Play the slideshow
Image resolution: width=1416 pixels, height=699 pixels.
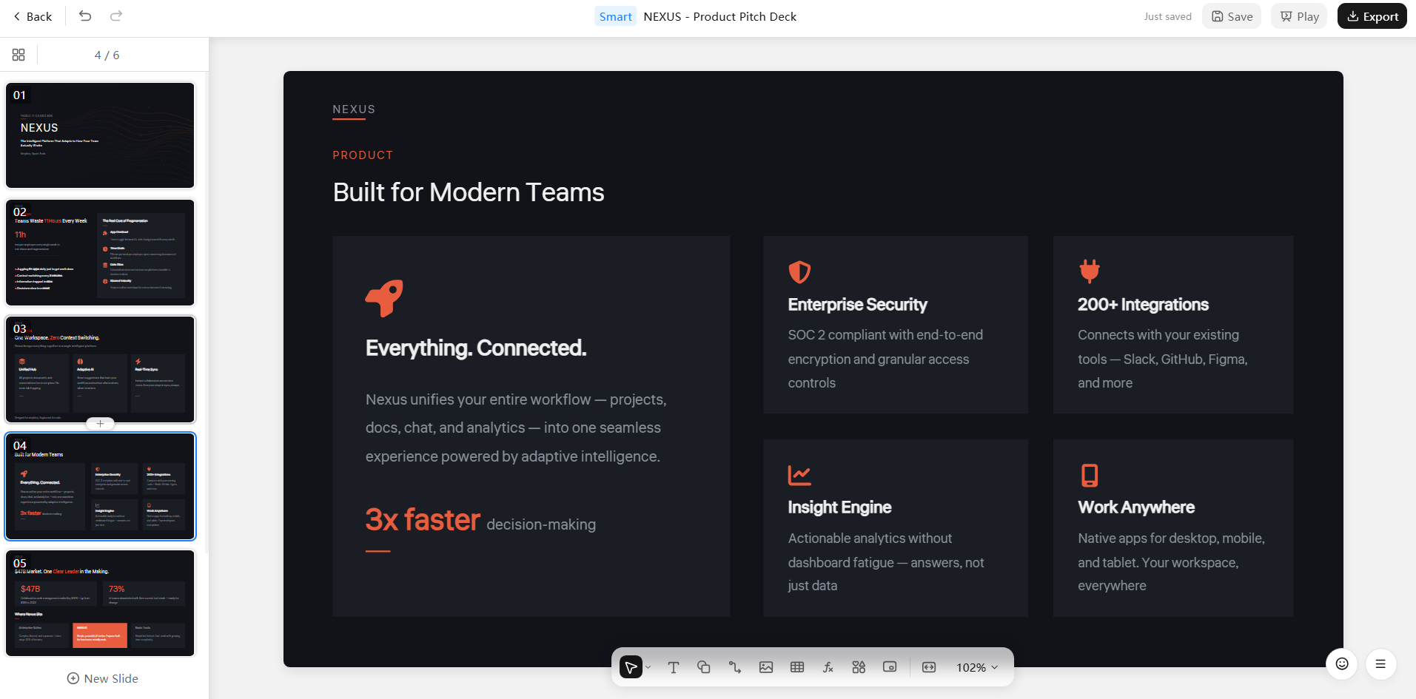(1299, 16)
